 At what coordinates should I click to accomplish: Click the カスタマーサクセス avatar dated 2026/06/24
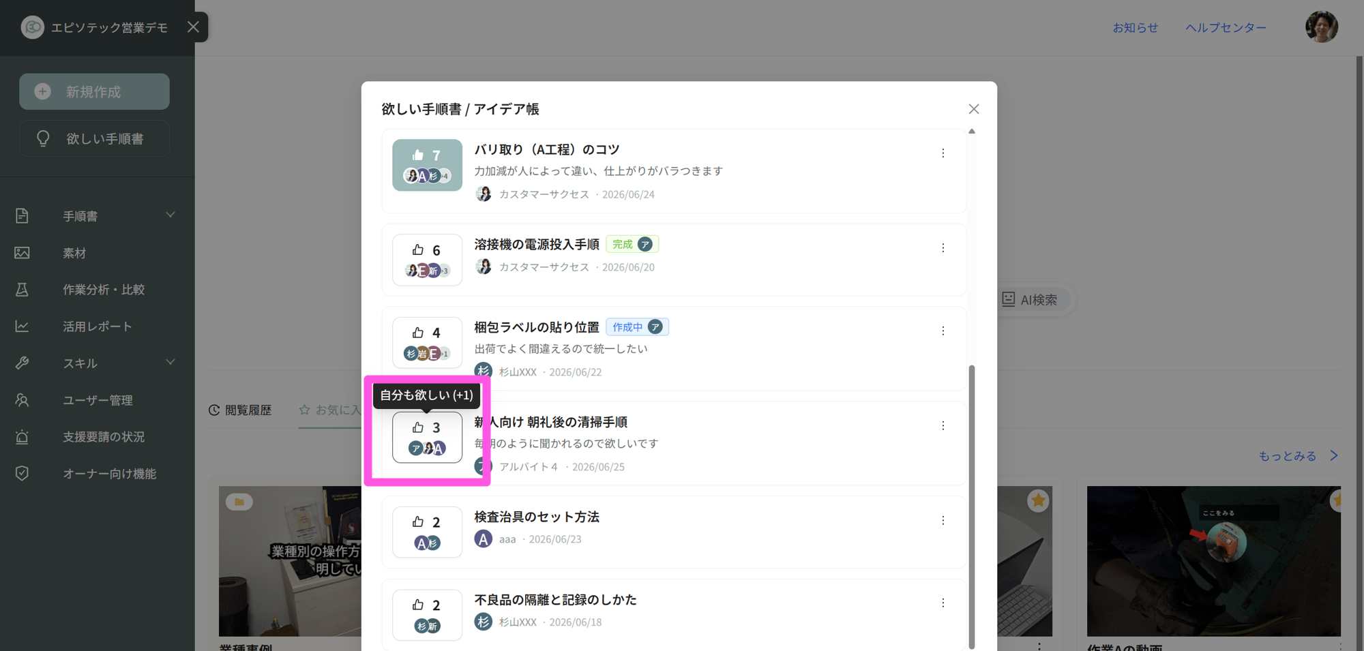coord(484,194)
